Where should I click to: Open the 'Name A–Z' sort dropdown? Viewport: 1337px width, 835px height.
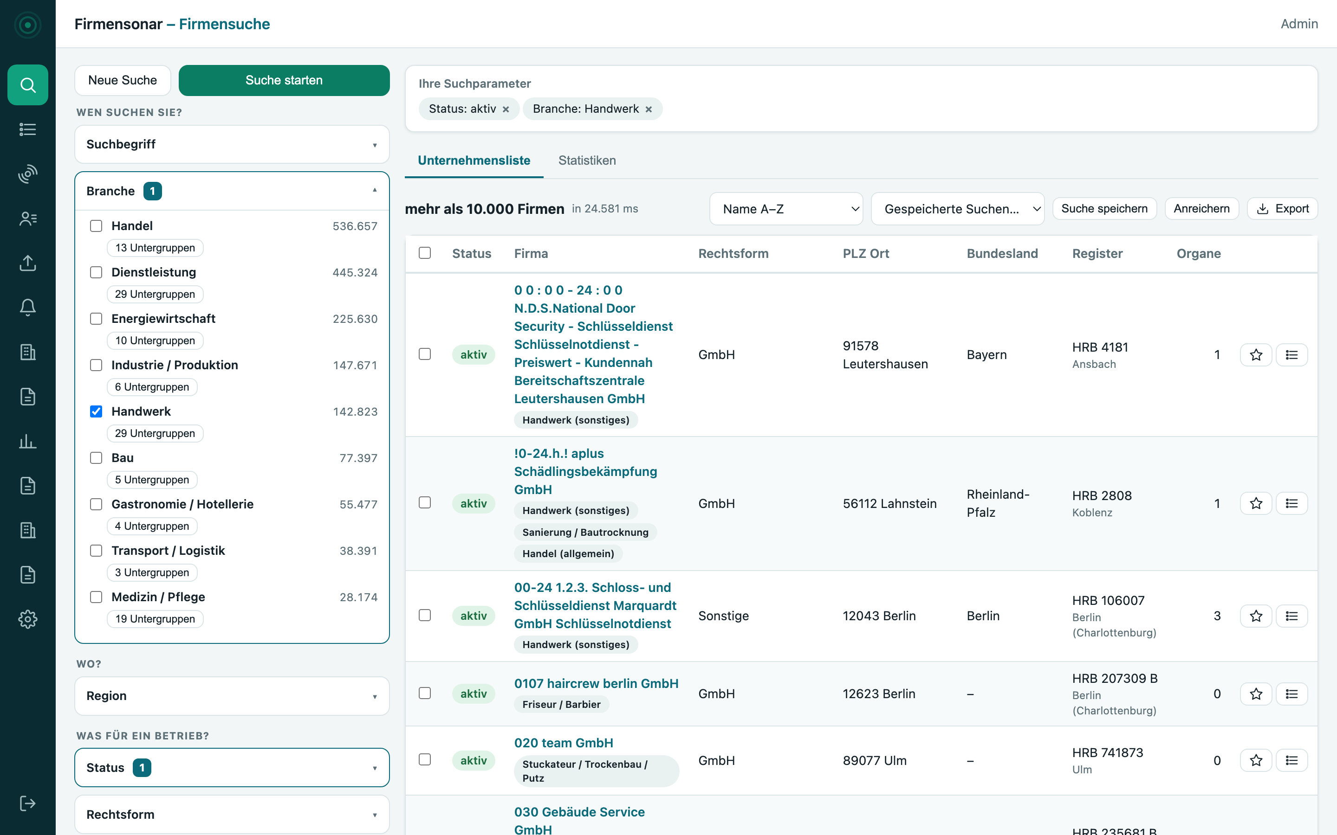[785, 209]
